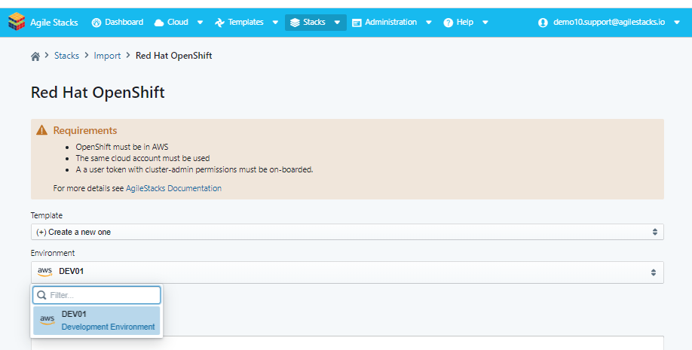Select DEV01 Development Environment option
692x350 pixels.
click(96, 321)
